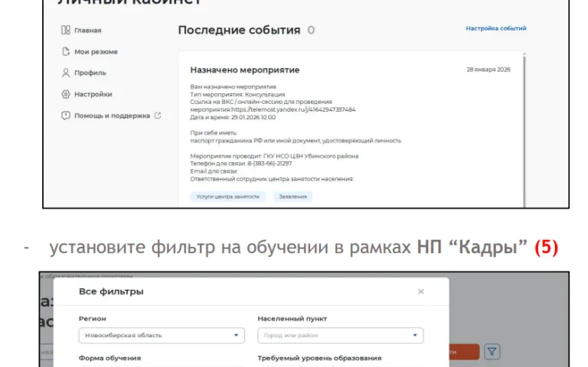Expand the Регион dropdown arrow
The image size is (588, 367).
point(236,336)
